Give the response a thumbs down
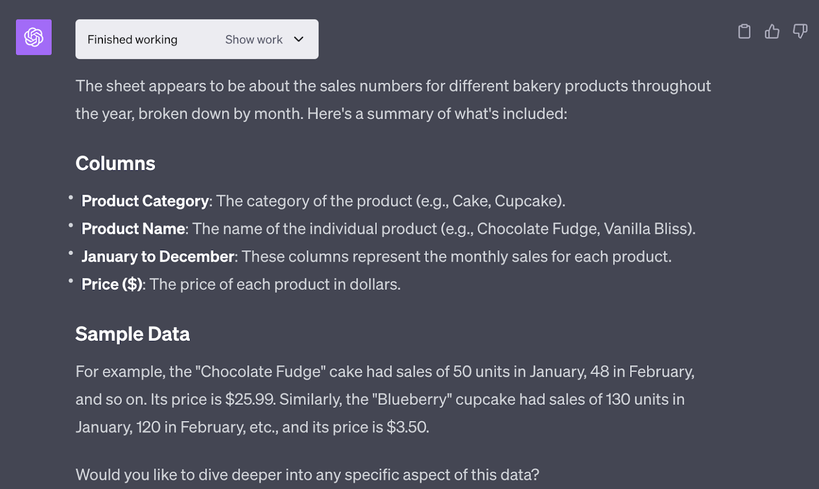 800,32
